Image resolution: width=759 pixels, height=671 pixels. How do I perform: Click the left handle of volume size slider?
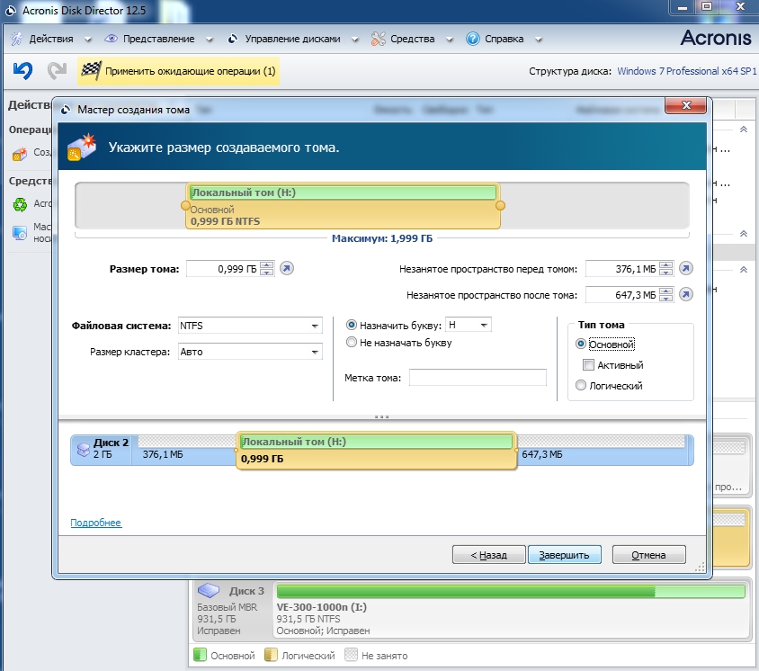[x=185, y=206]
